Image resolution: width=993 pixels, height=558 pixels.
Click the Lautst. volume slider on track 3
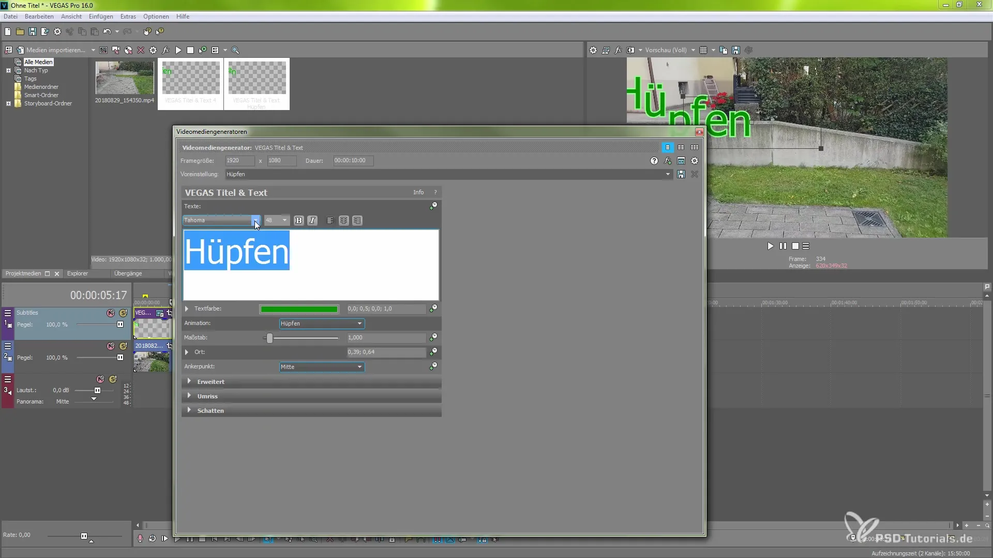(x=97, y=391)
